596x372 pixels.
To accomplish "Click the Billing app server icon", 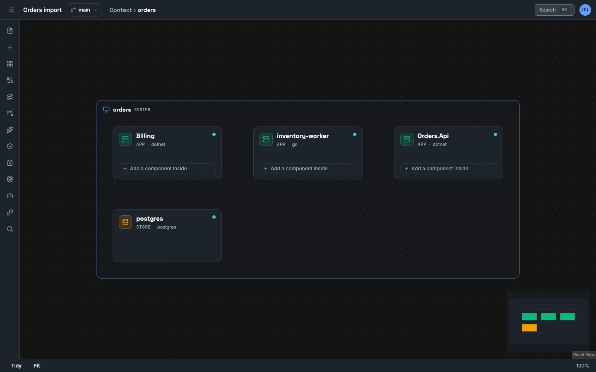I will click(x=125, y=139).
